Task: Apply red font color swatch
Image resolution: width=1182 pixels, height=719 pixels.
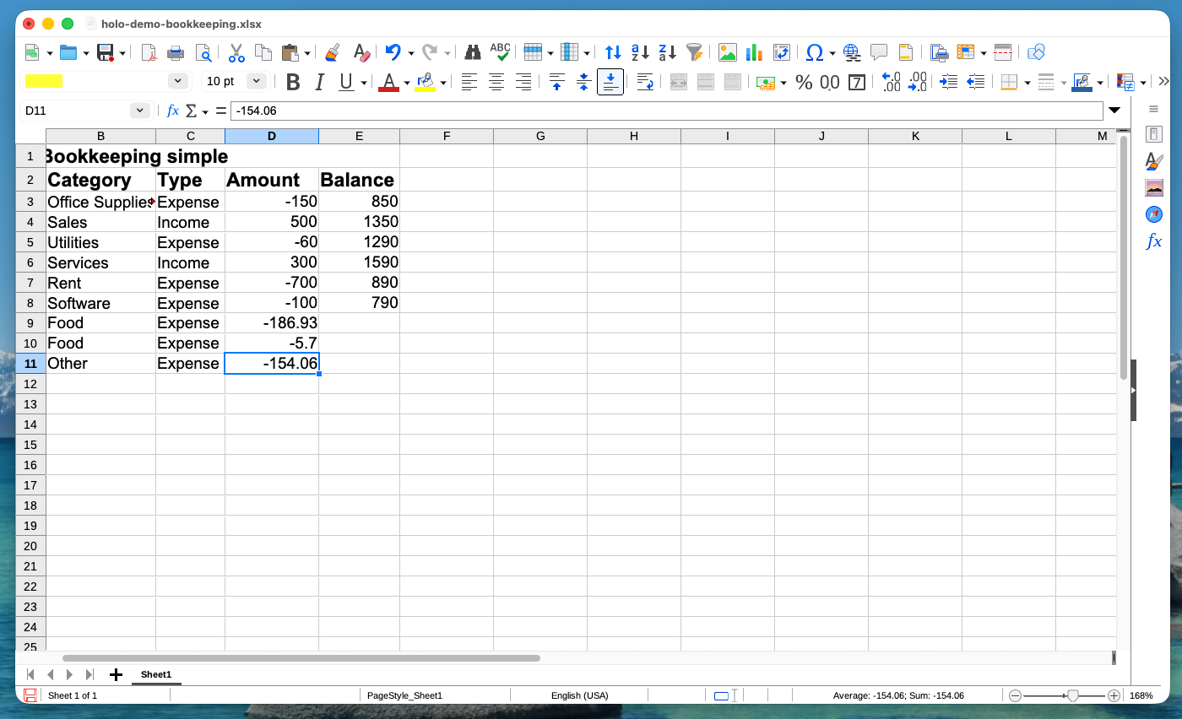Action: [388, 82]
